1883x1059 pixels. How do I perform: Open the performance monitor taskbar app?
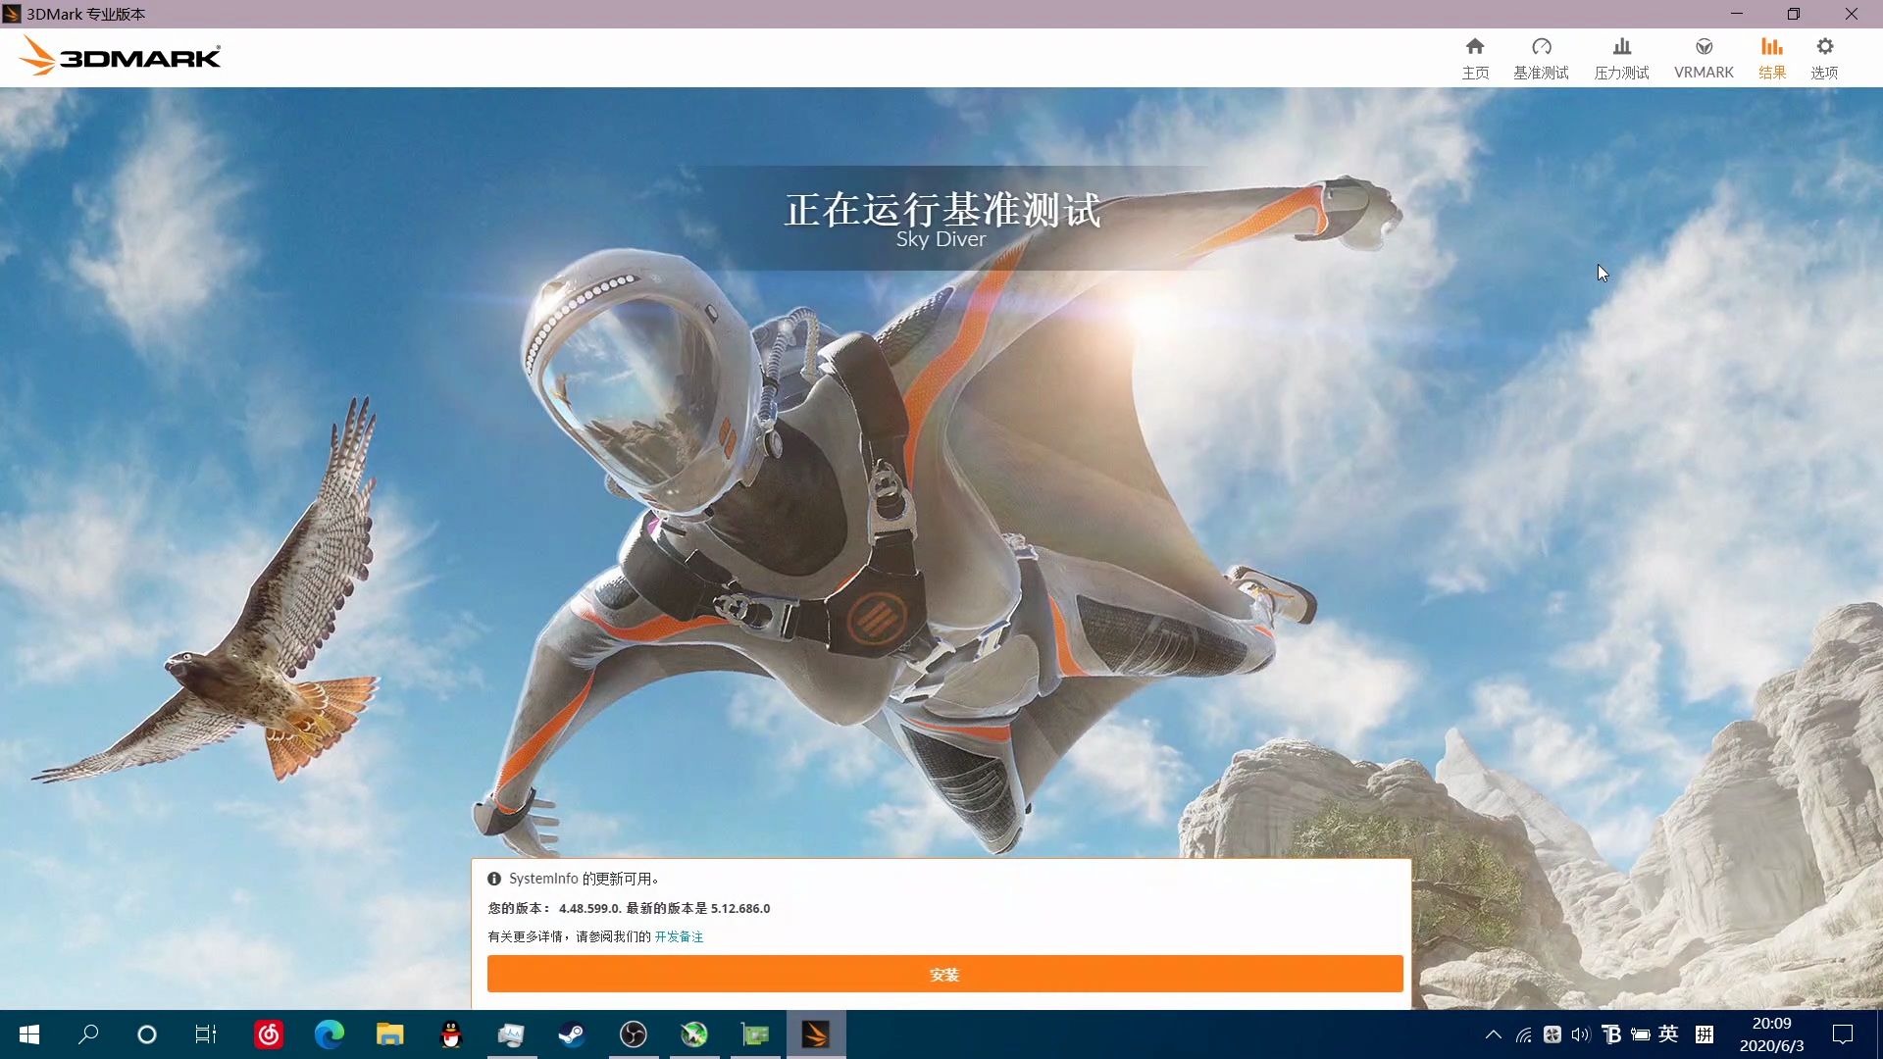point(512,1034)
